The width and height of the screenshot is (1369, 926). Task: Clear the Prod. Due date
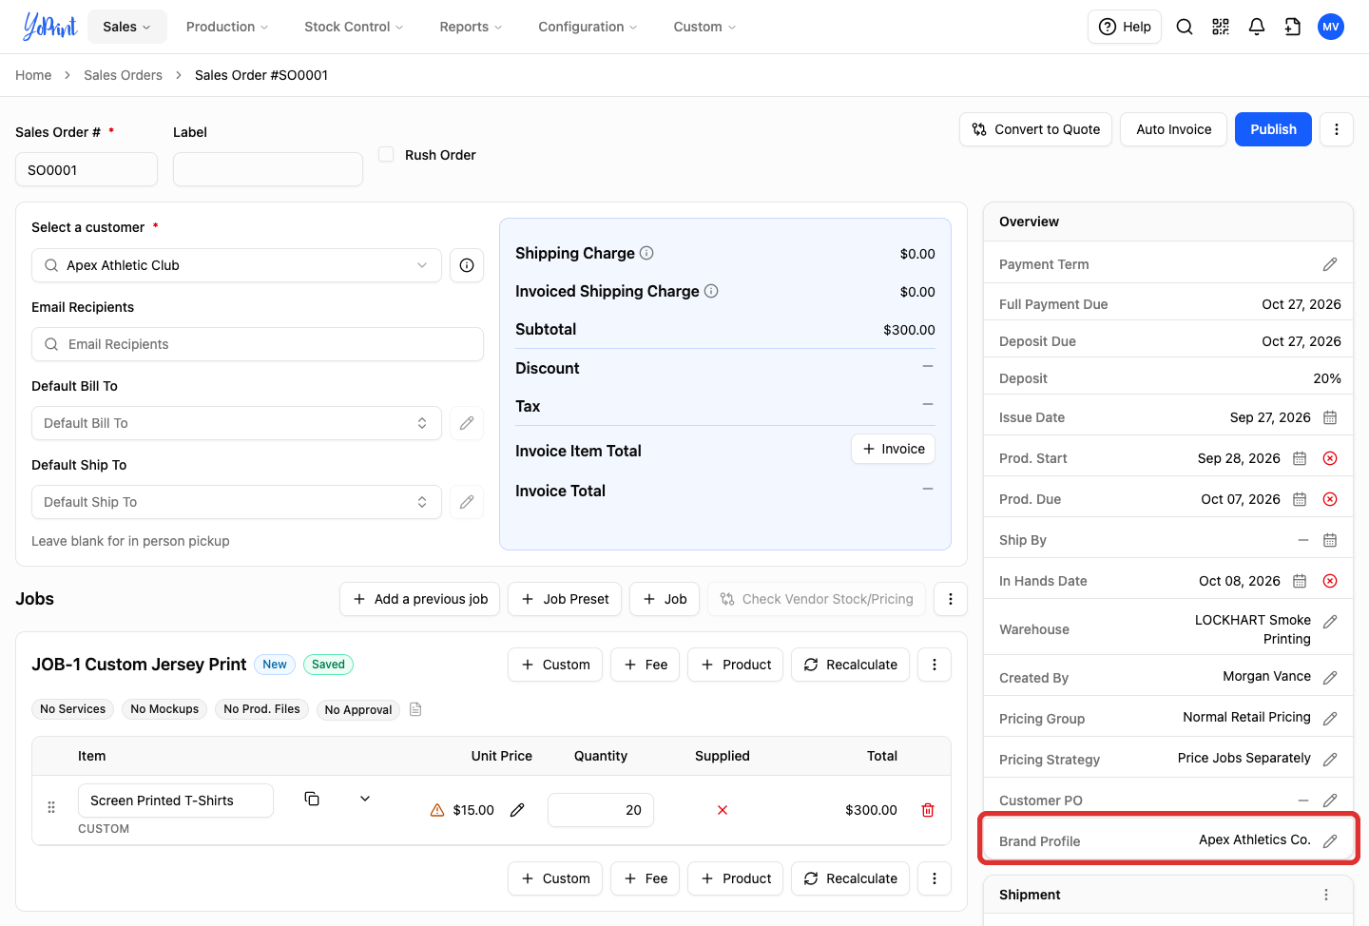pyautogui.click(x=1330, y=499)
